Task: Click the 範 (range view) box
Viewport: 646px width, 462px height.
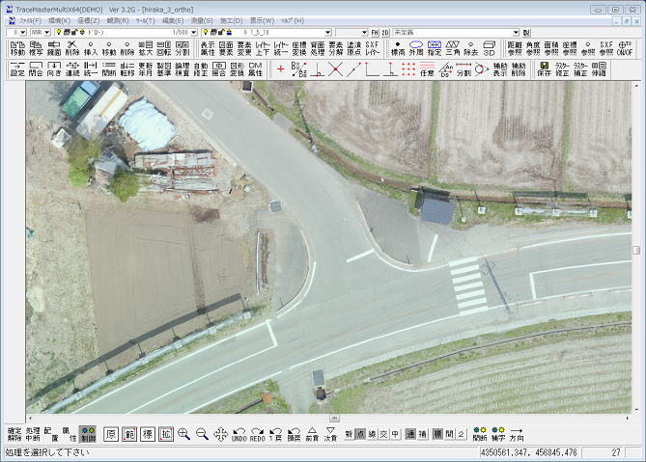Action: click(129, 434)
